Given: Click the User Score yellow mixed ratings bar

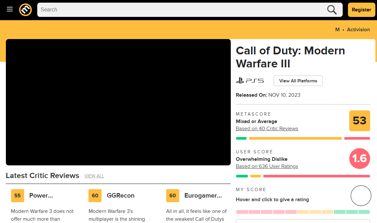Looking at the screenshot, I should click(x=256, y=176).
